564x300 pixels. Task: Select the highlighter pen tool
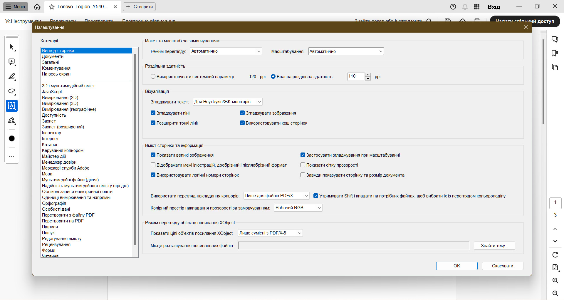coord(12,76)
